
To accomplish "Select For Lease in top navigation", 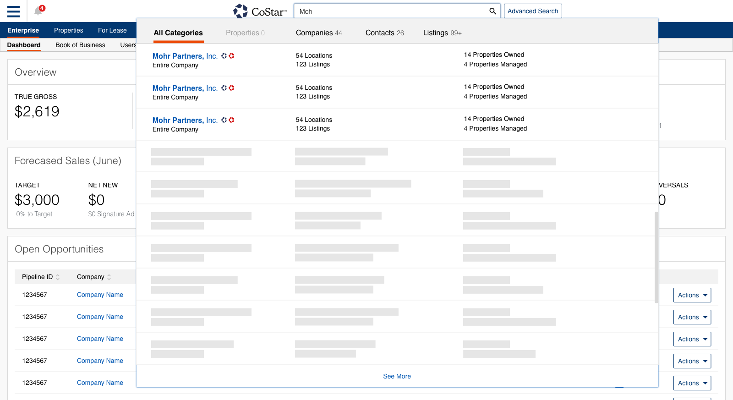I will coord(112,30).
